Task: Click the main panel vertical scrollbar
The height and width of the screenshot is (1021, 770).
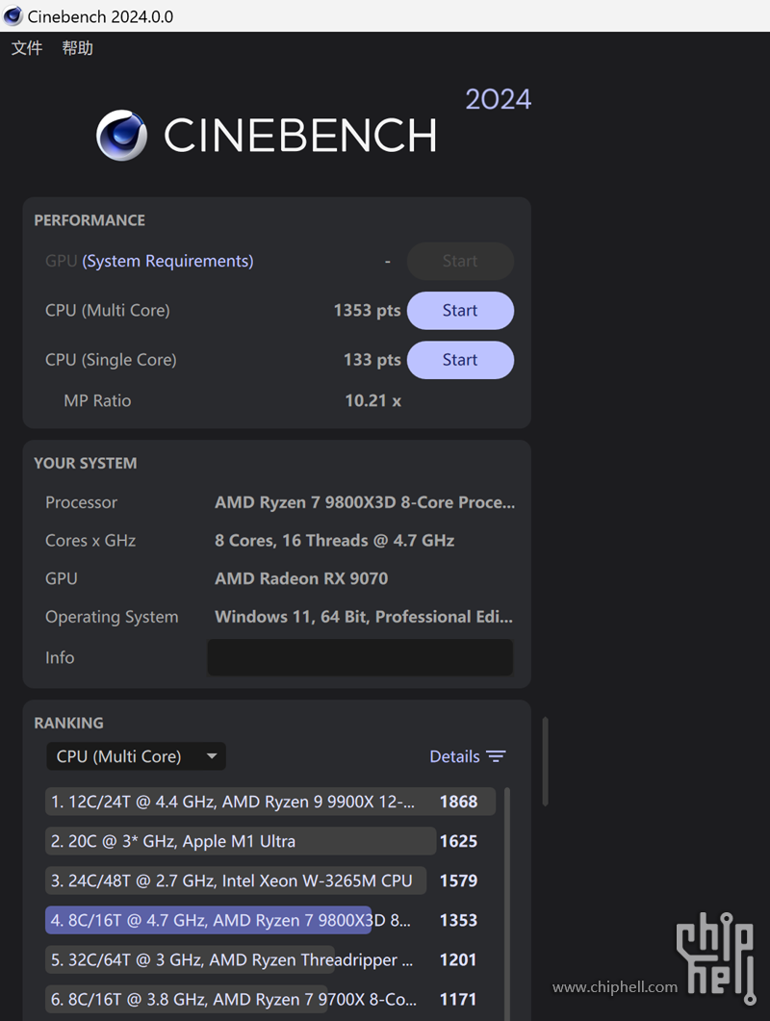Action: [x=545, y=761]
